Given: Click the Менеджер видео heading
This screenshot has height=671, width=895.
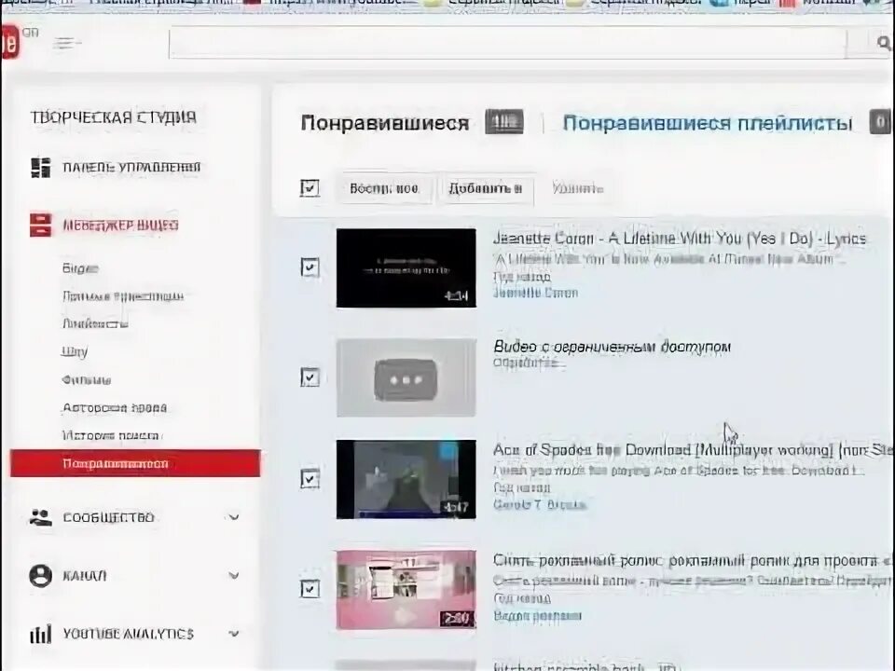Looking at the screenshot, I should (x=120, y=226).
